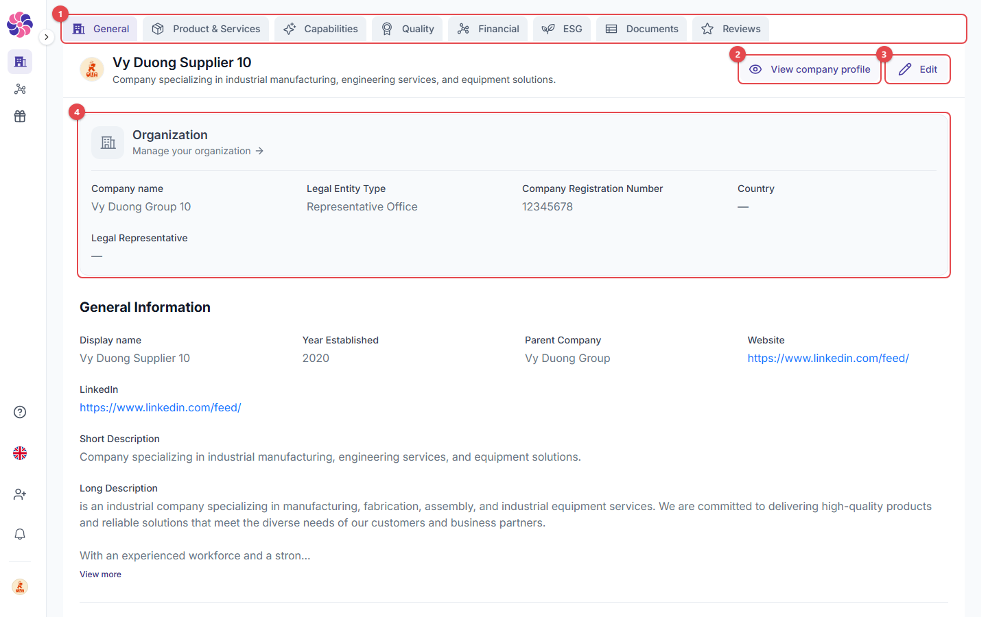
Task: Click the Edit button
Action: (918, 69)
